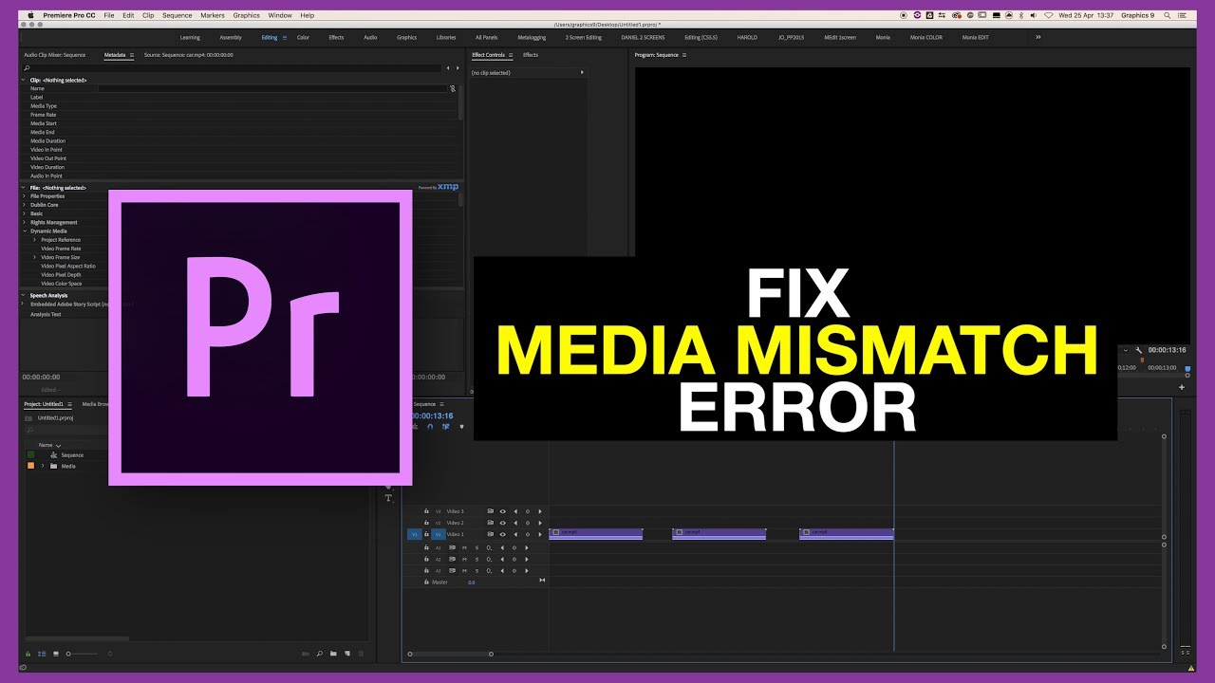
Task: Open the Effect Controls panel menu
Action: [513, 55]
